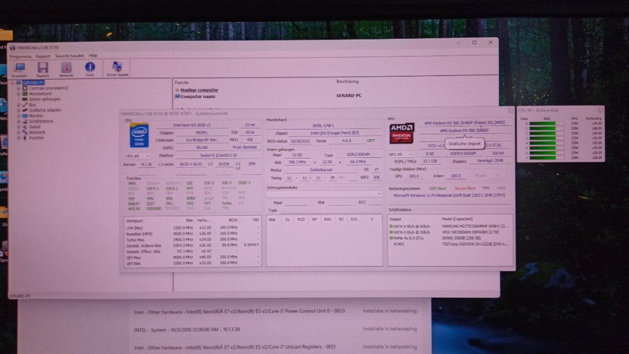Open the Help menu

(x=93, y=55)
